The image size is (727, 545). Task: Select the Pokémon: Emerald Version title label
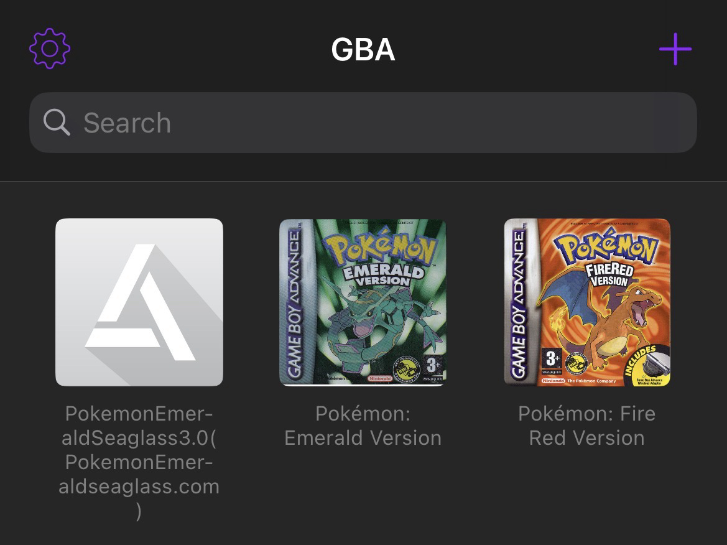[x=363, y=426]
